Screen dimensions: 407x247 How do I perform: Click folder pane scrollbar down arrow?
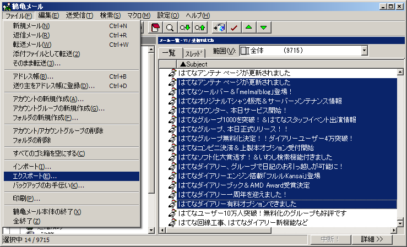(x=151, y=230)
